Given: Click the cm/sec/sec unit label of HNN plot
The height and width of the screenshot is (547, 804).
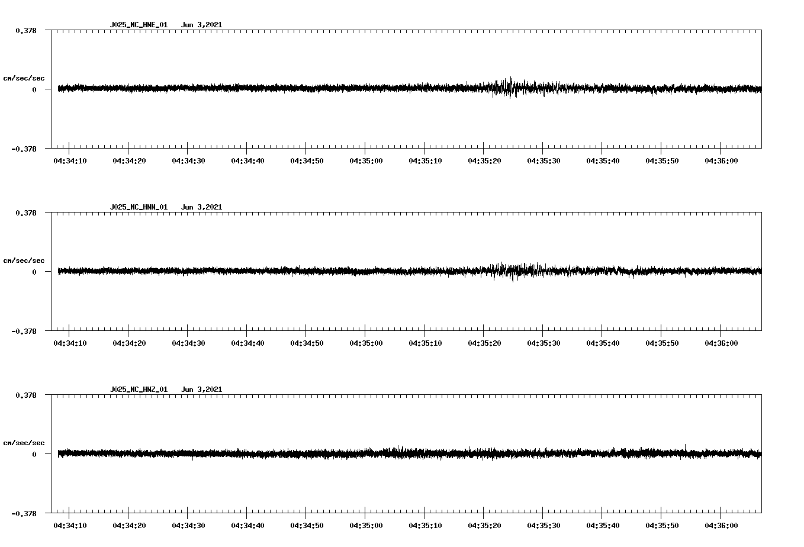Looking at the screenshot, I should tap(24, 260).
